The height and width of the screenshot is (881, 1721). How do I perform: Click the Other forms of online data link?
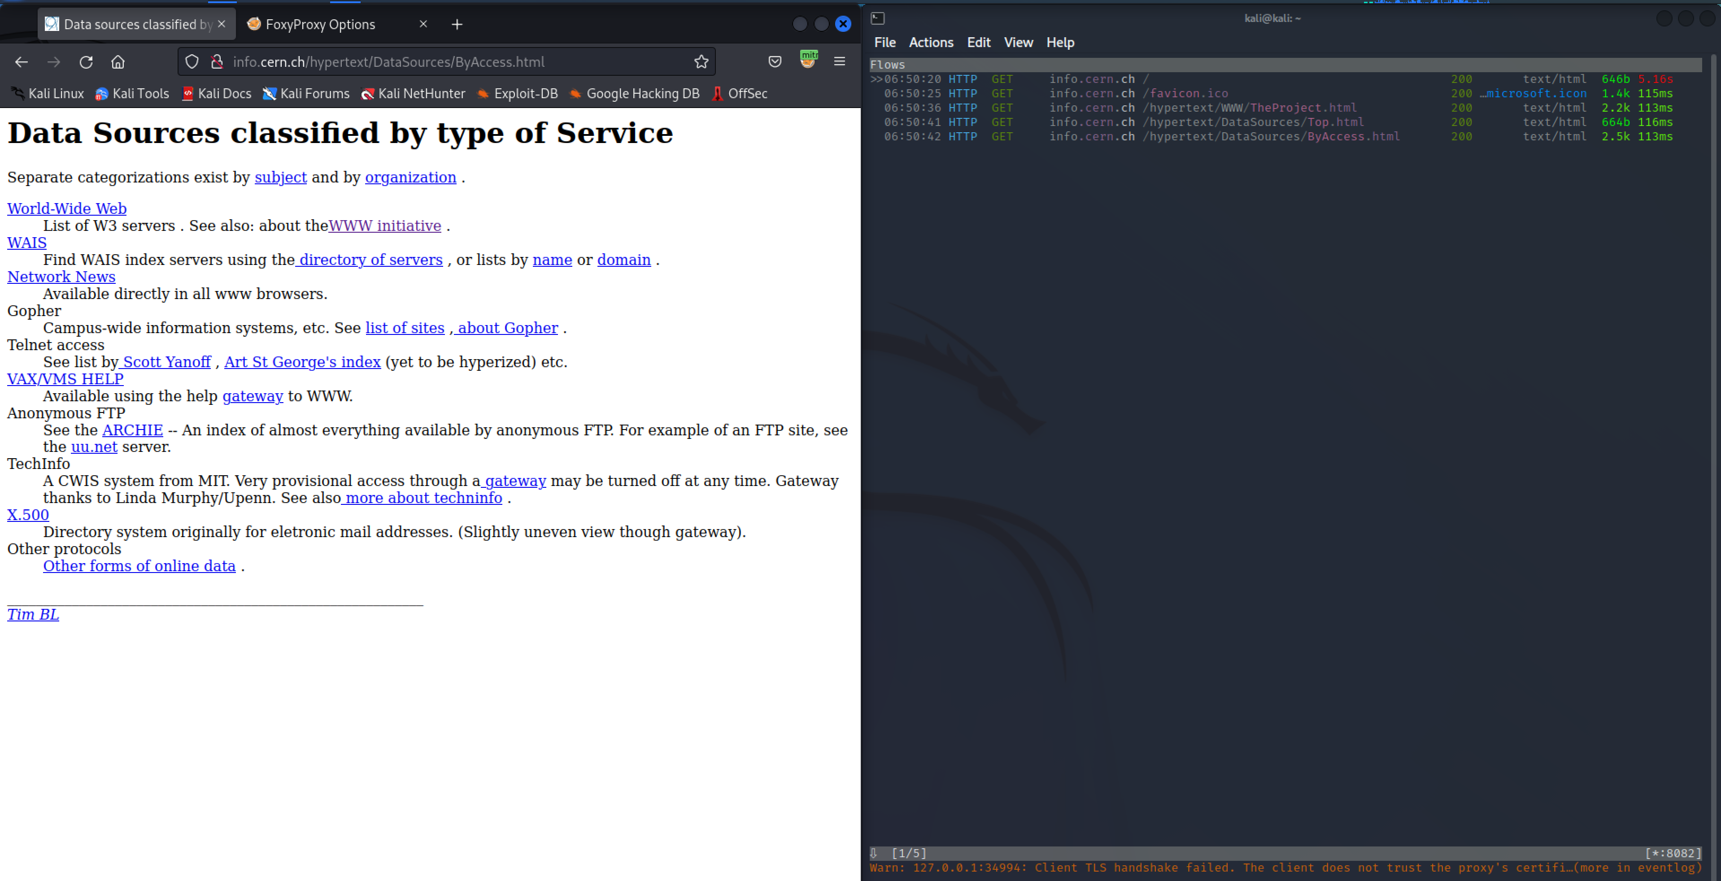tap(139, 566)
